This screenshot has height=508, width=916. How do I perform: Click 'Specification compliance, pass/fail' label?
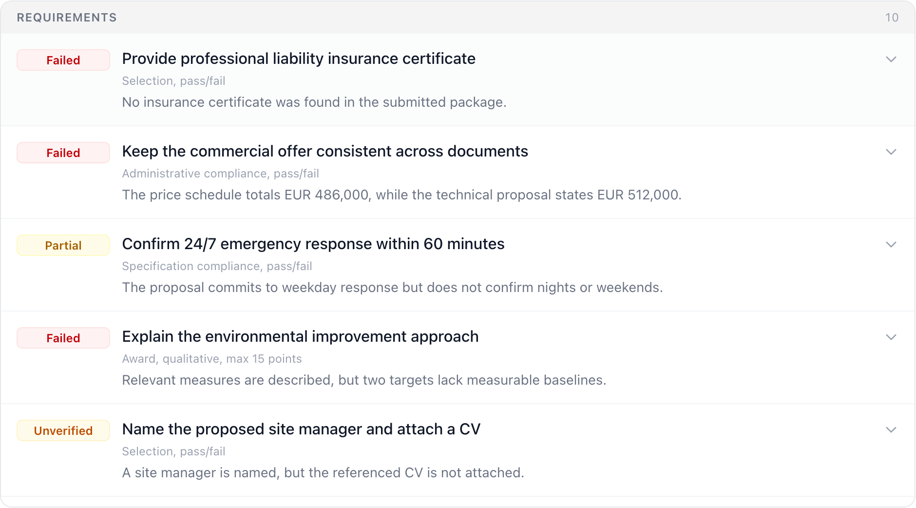[x=217, y=266]
